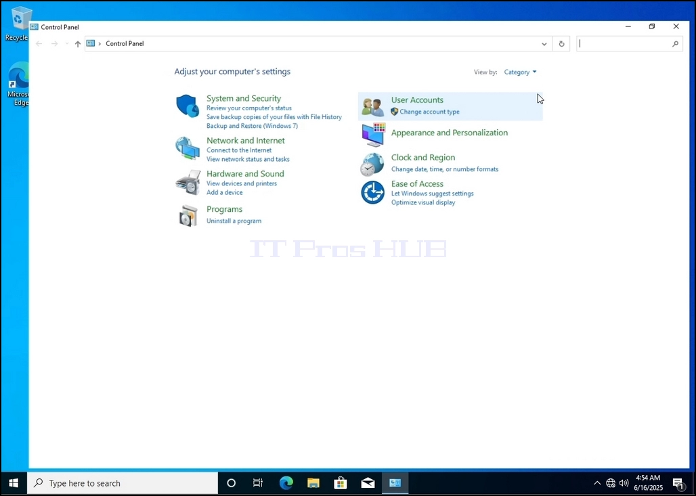Click the Back arrow in navigation bar
Viewport: 696px width, 496px height.
(x=39, y=43)
